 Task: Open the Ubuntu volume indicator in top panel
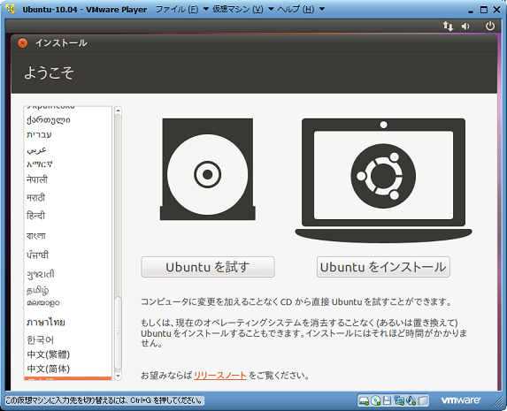[x=465, y=27]
